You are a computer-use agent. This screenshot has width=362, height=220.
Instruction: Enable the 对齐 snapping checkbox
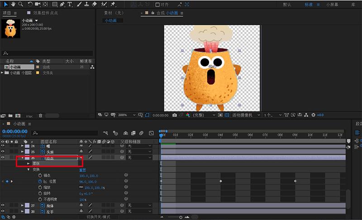point(157,5)
